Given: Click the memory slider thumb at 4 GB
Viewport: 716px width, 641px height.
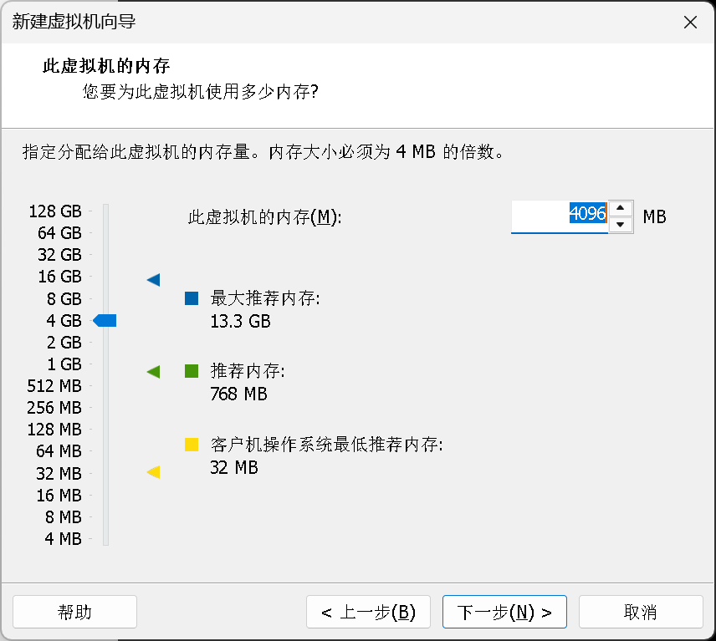Looking at the screenshot, I should 105,320.
